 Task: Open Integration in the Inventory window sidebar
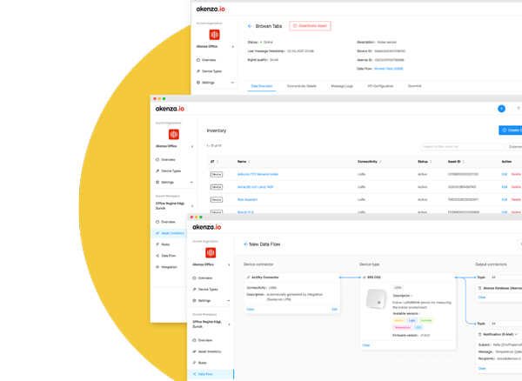pyautogui.click(x=166, y=267)
